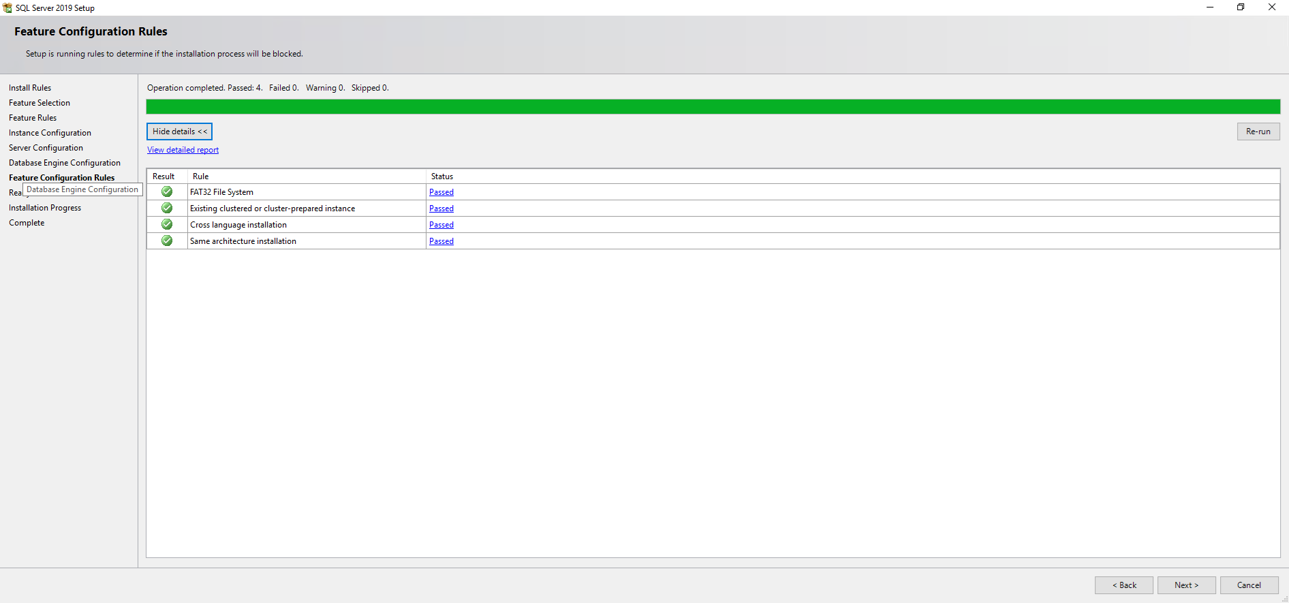The height and width of the screenshot is (603, 1289).
Task: Sort by the Rule column header
Action: 200,176
